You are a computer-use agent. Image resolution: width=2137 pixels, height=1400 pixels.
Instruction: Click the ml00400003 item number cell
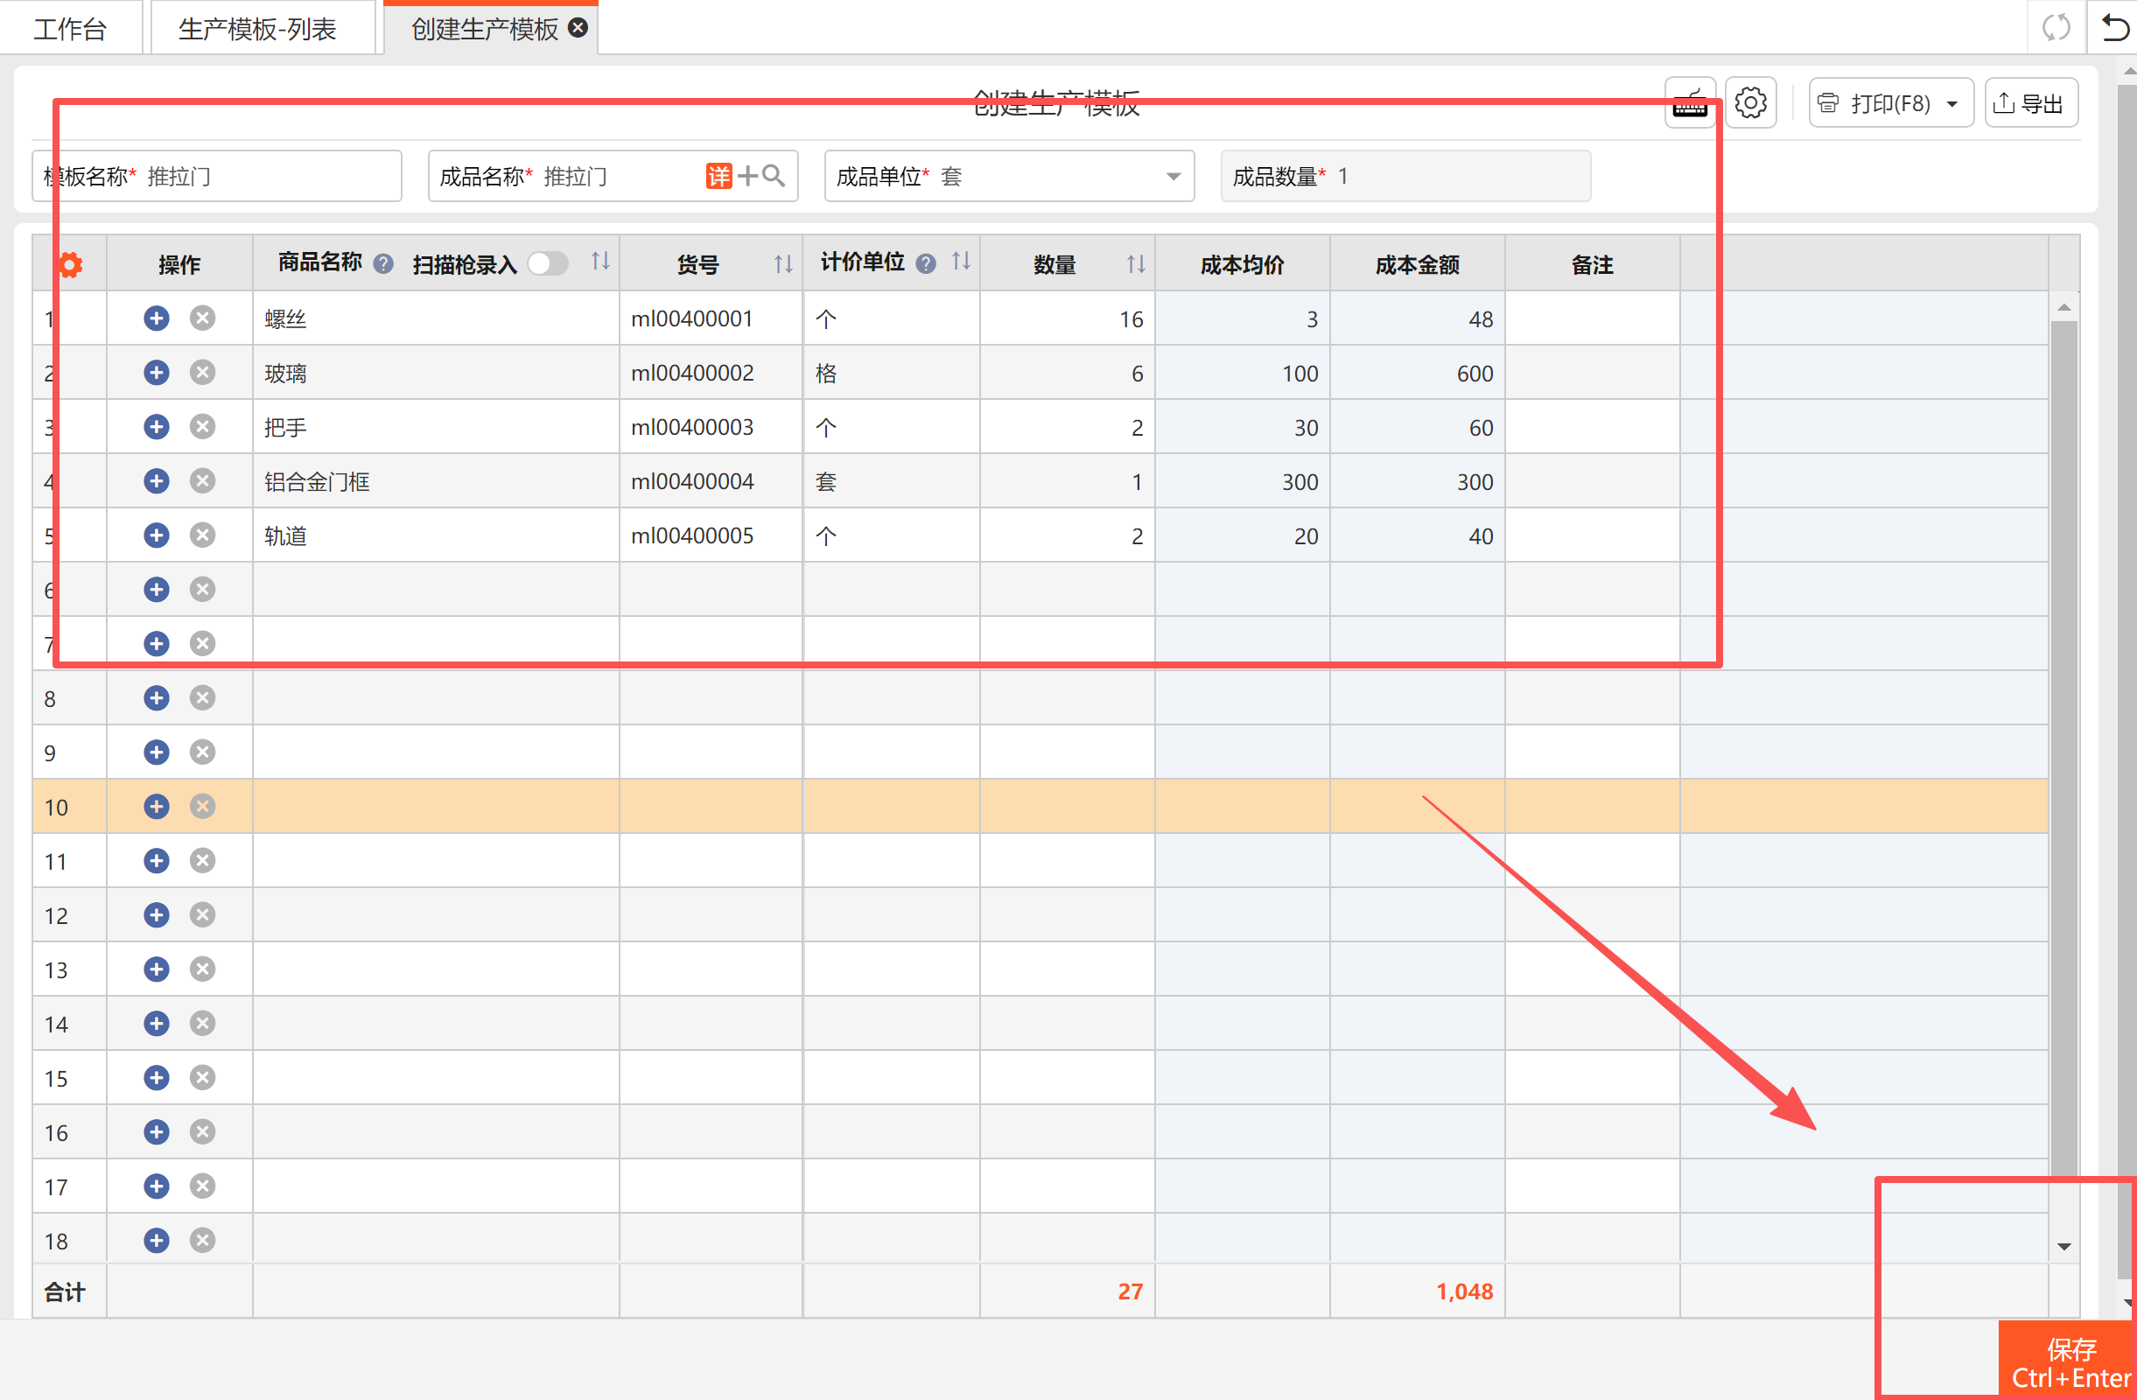711,428
